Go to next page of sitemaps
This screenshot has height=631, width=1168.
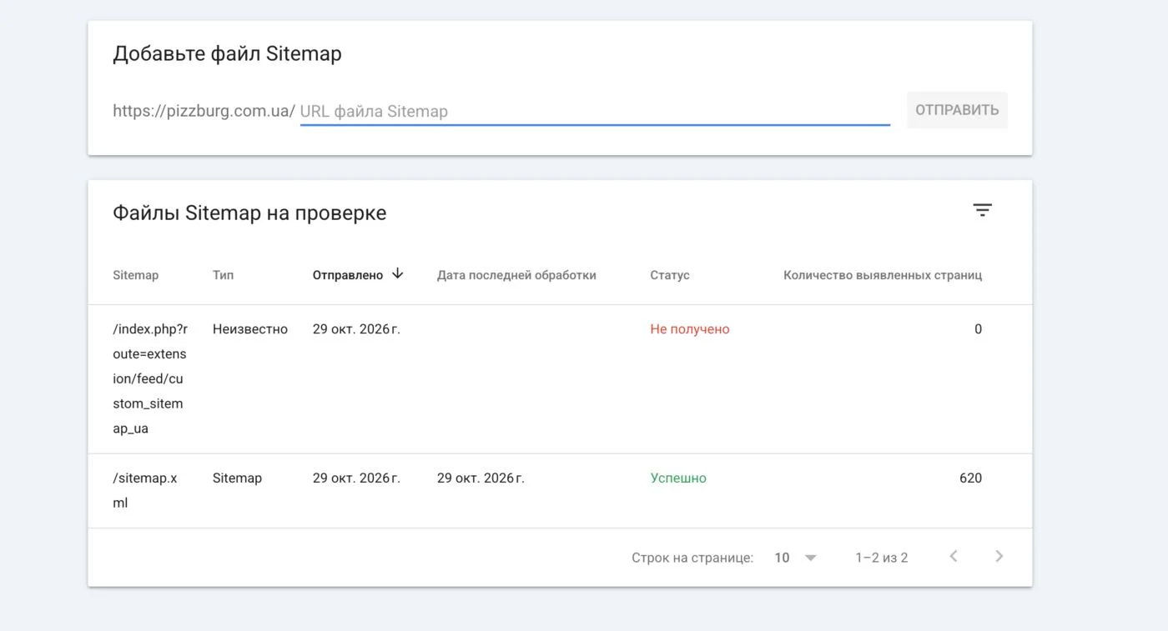[x=999, y=557]
